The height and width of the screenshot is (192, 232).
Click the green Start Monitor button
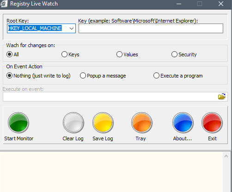click(18, 123)
